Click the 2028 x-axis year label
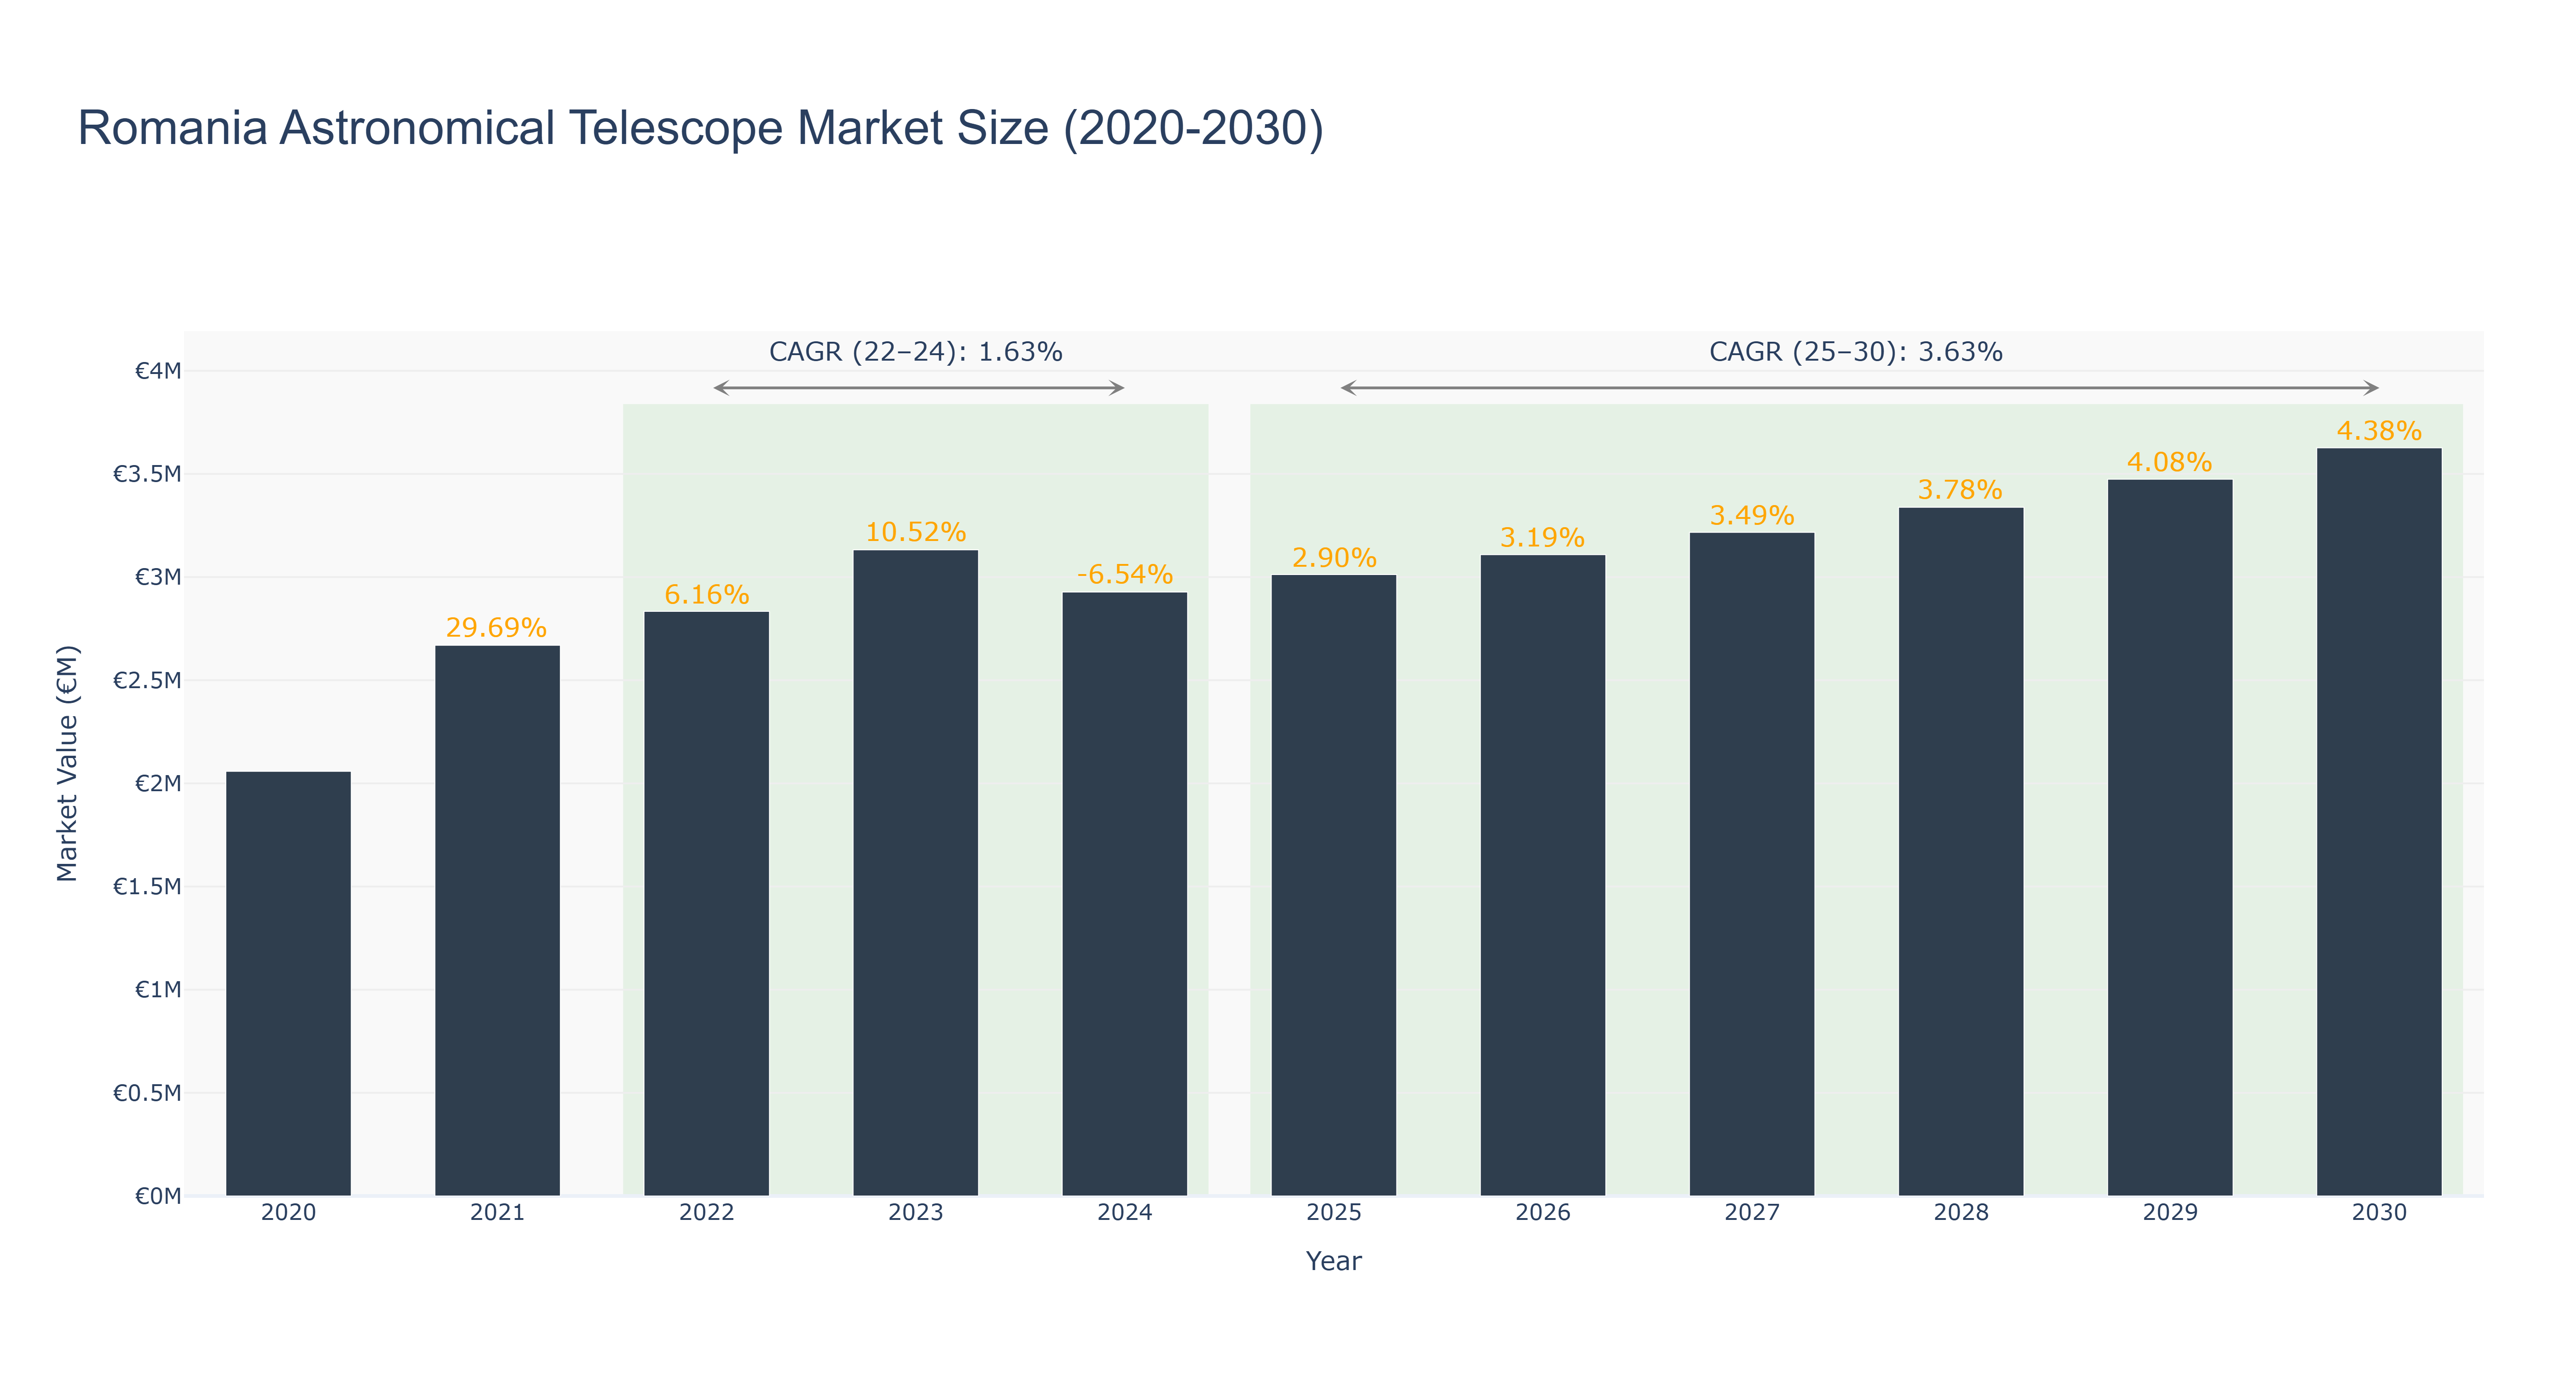The image size is (2576, 1380). click(1960, 1213)
